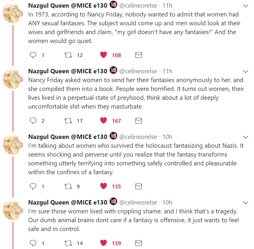Open the 11h timestamp of the second tweet

click(167, 71)
